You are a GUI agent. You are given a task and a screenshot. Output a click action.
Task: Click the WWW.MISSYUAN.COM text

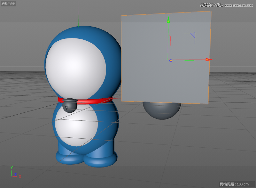pyautogui.click(x=238, y=4)
